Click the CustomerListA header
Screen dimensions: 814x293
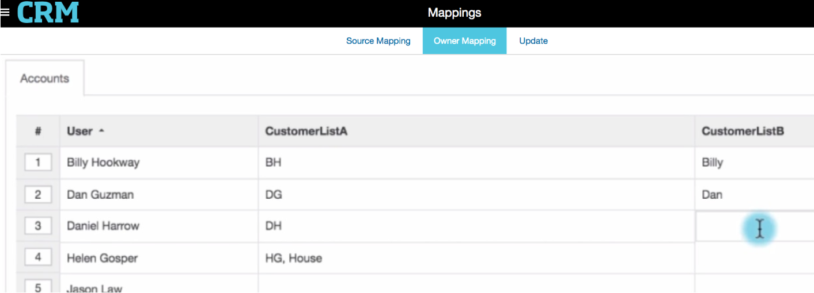(x=306, y=132)
